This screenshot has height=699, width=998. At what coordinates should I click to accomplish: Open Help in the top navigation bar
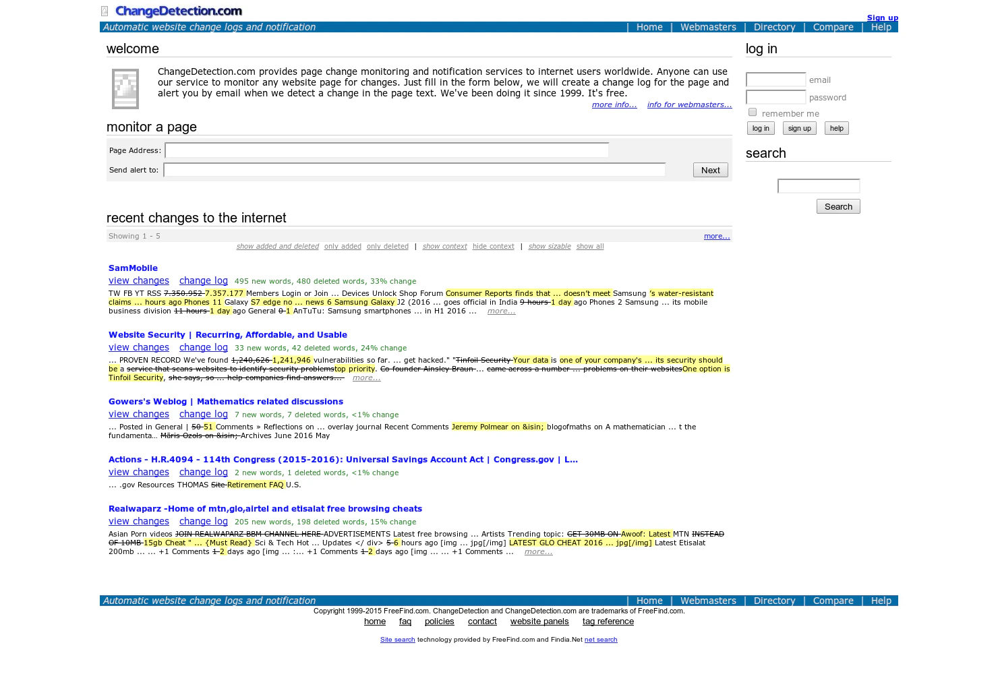[x=881, y=27]
